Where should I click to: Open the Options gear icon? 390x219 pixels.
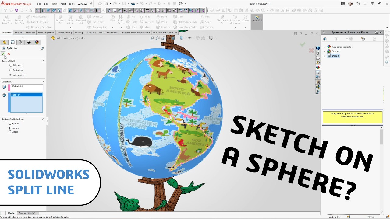(181, 4)
